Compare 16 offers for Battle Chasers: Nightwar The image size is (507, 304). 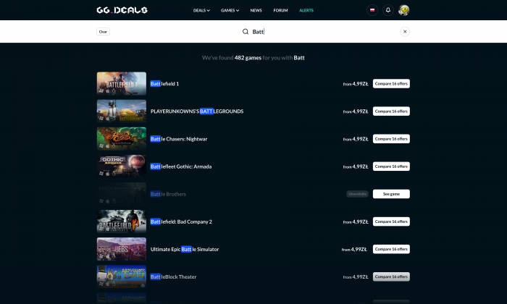click(x=391, y=139)
